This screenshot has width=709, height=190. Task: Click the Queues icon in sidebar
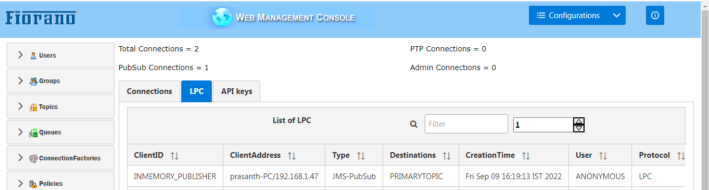click(33, 132)
